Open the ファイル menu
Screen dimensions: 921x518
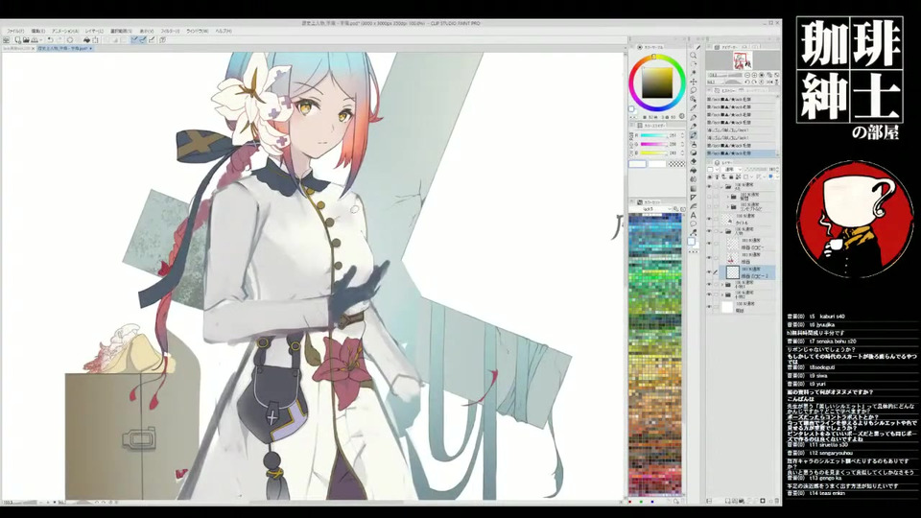tap(16, 31)
